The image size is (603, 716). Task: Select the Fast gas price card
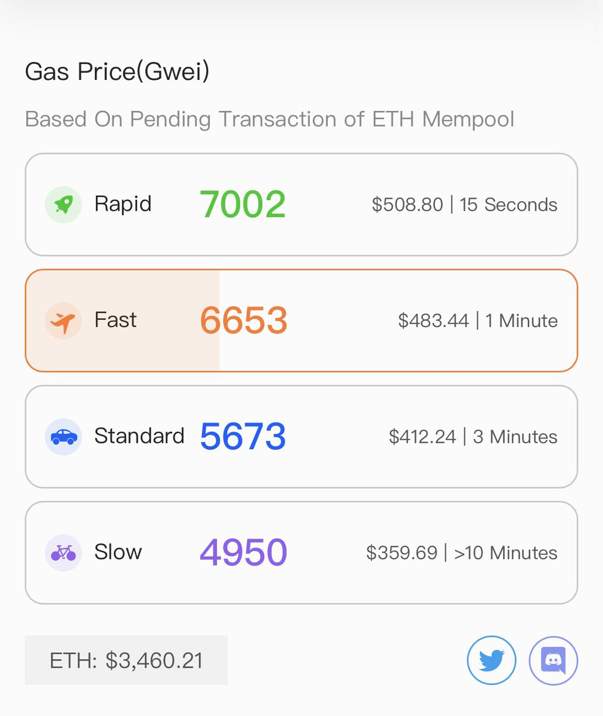point(301,320)
